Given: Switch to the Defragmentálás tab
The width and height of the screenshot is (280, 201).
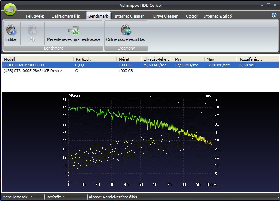Looking at the screenshot, I should click(x=66, y=16).
